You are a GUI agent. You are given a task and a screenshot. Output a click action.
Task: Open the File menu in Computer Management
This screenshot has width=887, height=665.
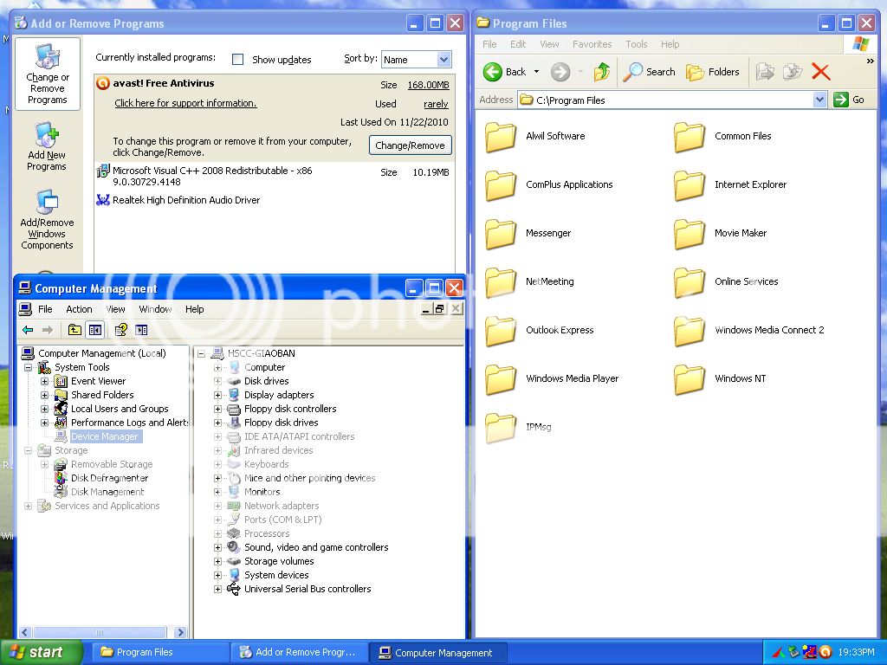(x=45, y=309)
